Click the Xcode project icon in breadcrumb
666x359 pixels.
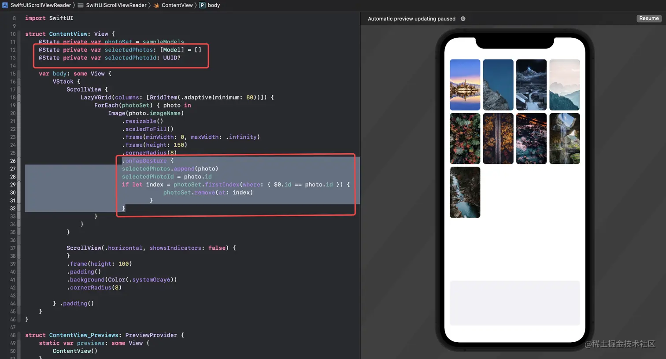[5, 5]
